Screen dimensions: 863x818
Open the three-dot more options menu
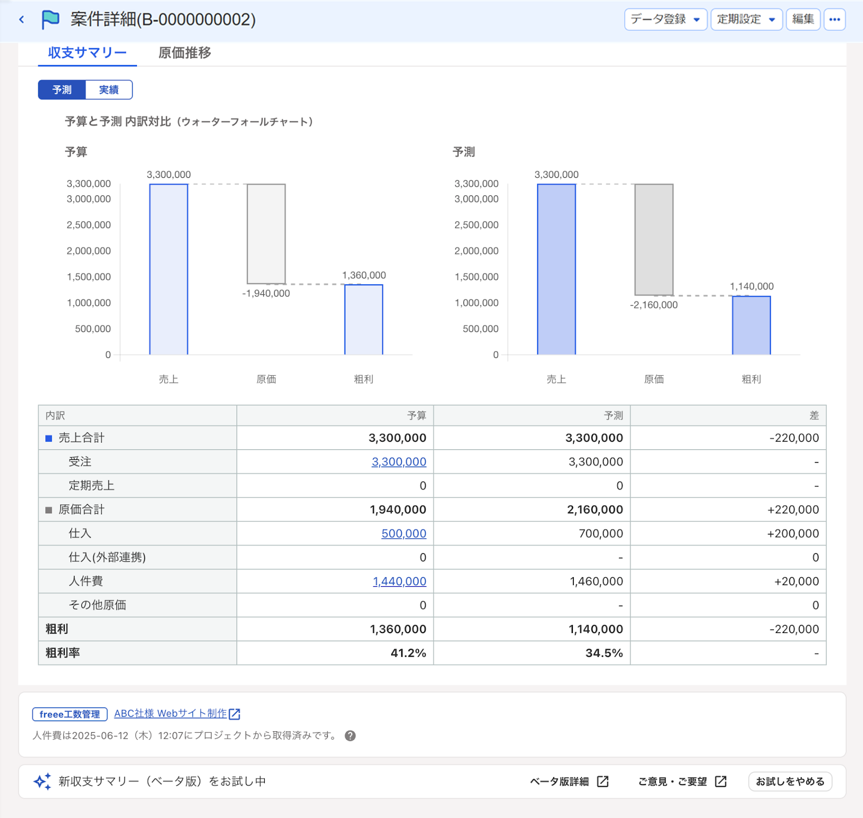[834, 19]
